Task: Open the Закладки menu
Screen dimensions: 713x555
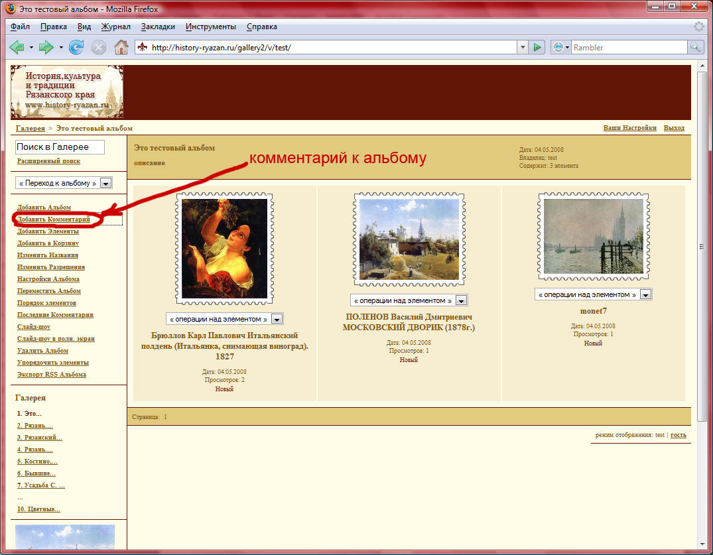Action: click(x=158, y=27)
